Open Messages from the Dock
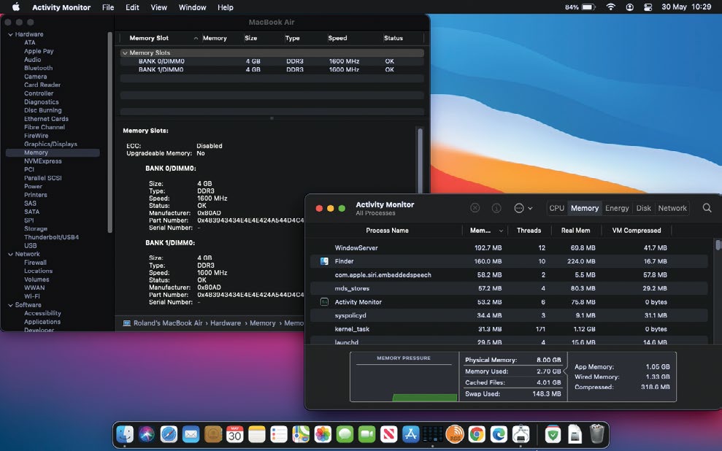 tap(345, 433)
